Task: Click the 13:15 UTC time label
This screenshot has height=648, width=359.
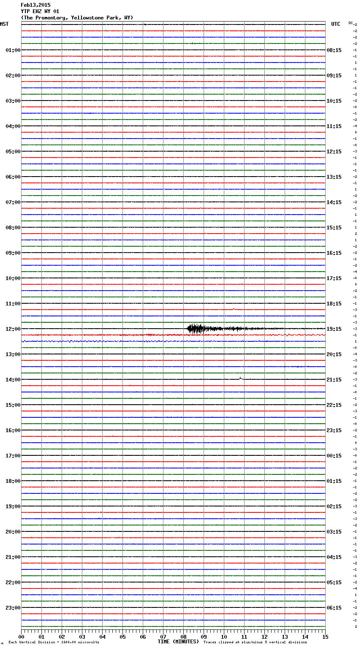Action: coord(334,177)
